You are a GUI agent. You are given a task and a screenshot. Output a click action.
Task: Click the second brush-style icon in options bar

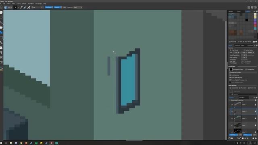point(25,7)
